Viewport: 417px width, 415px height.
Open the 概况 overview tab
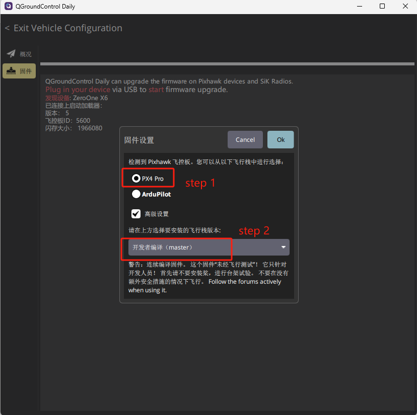point(19,54)
